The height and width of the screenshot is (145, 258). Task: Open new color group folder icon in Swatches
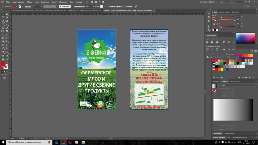pyautogui.click(x=246, y=77)
